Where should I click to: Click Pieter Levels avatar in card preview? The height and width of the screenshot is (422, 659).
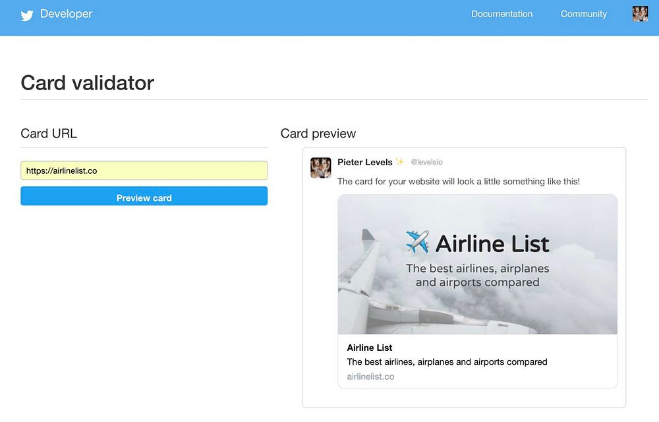(321, 168)
